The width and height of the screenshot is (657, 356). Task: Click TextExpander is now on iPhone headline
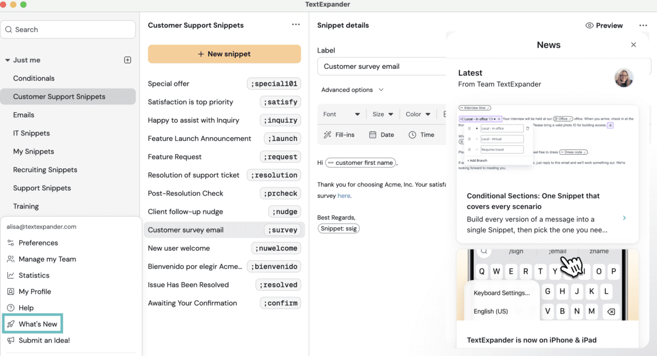tap(532, 340)
